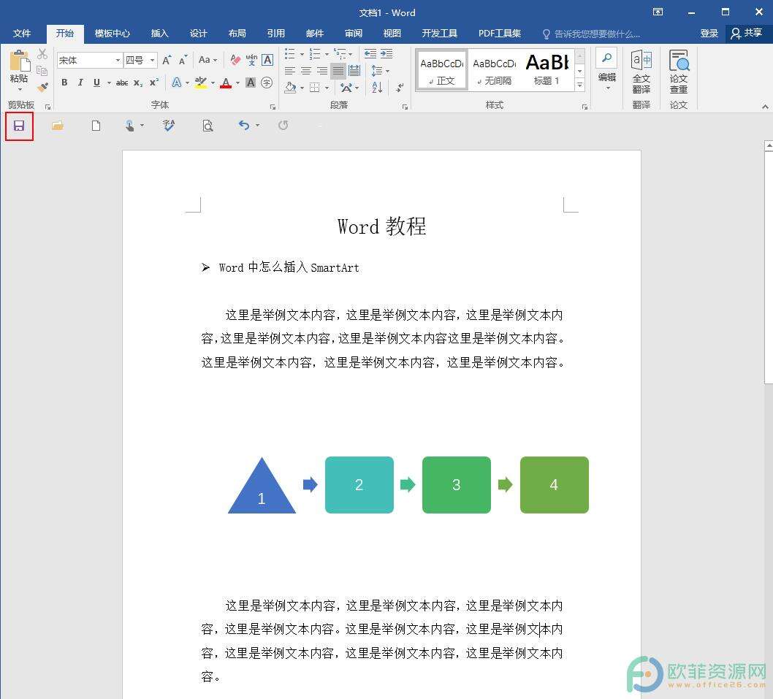Run spelling check from the Quick Access toolbar

(x=170, y=126)
